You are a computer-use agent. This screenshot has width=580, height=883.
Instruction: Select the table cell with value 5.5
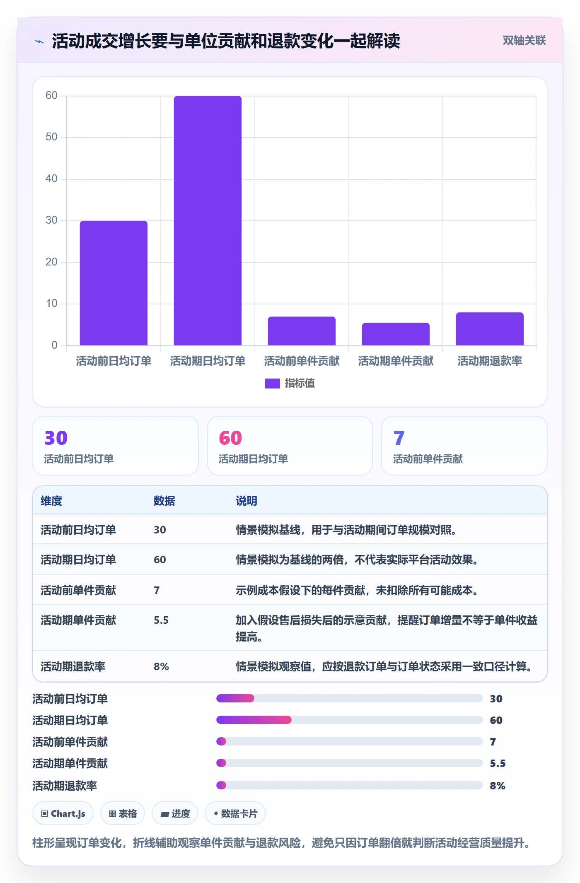(x=161, y=620)
